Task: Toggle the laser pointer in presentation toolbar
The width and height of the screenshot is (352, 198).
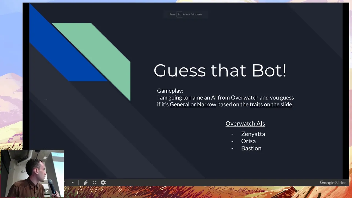Action: point(86,183)
